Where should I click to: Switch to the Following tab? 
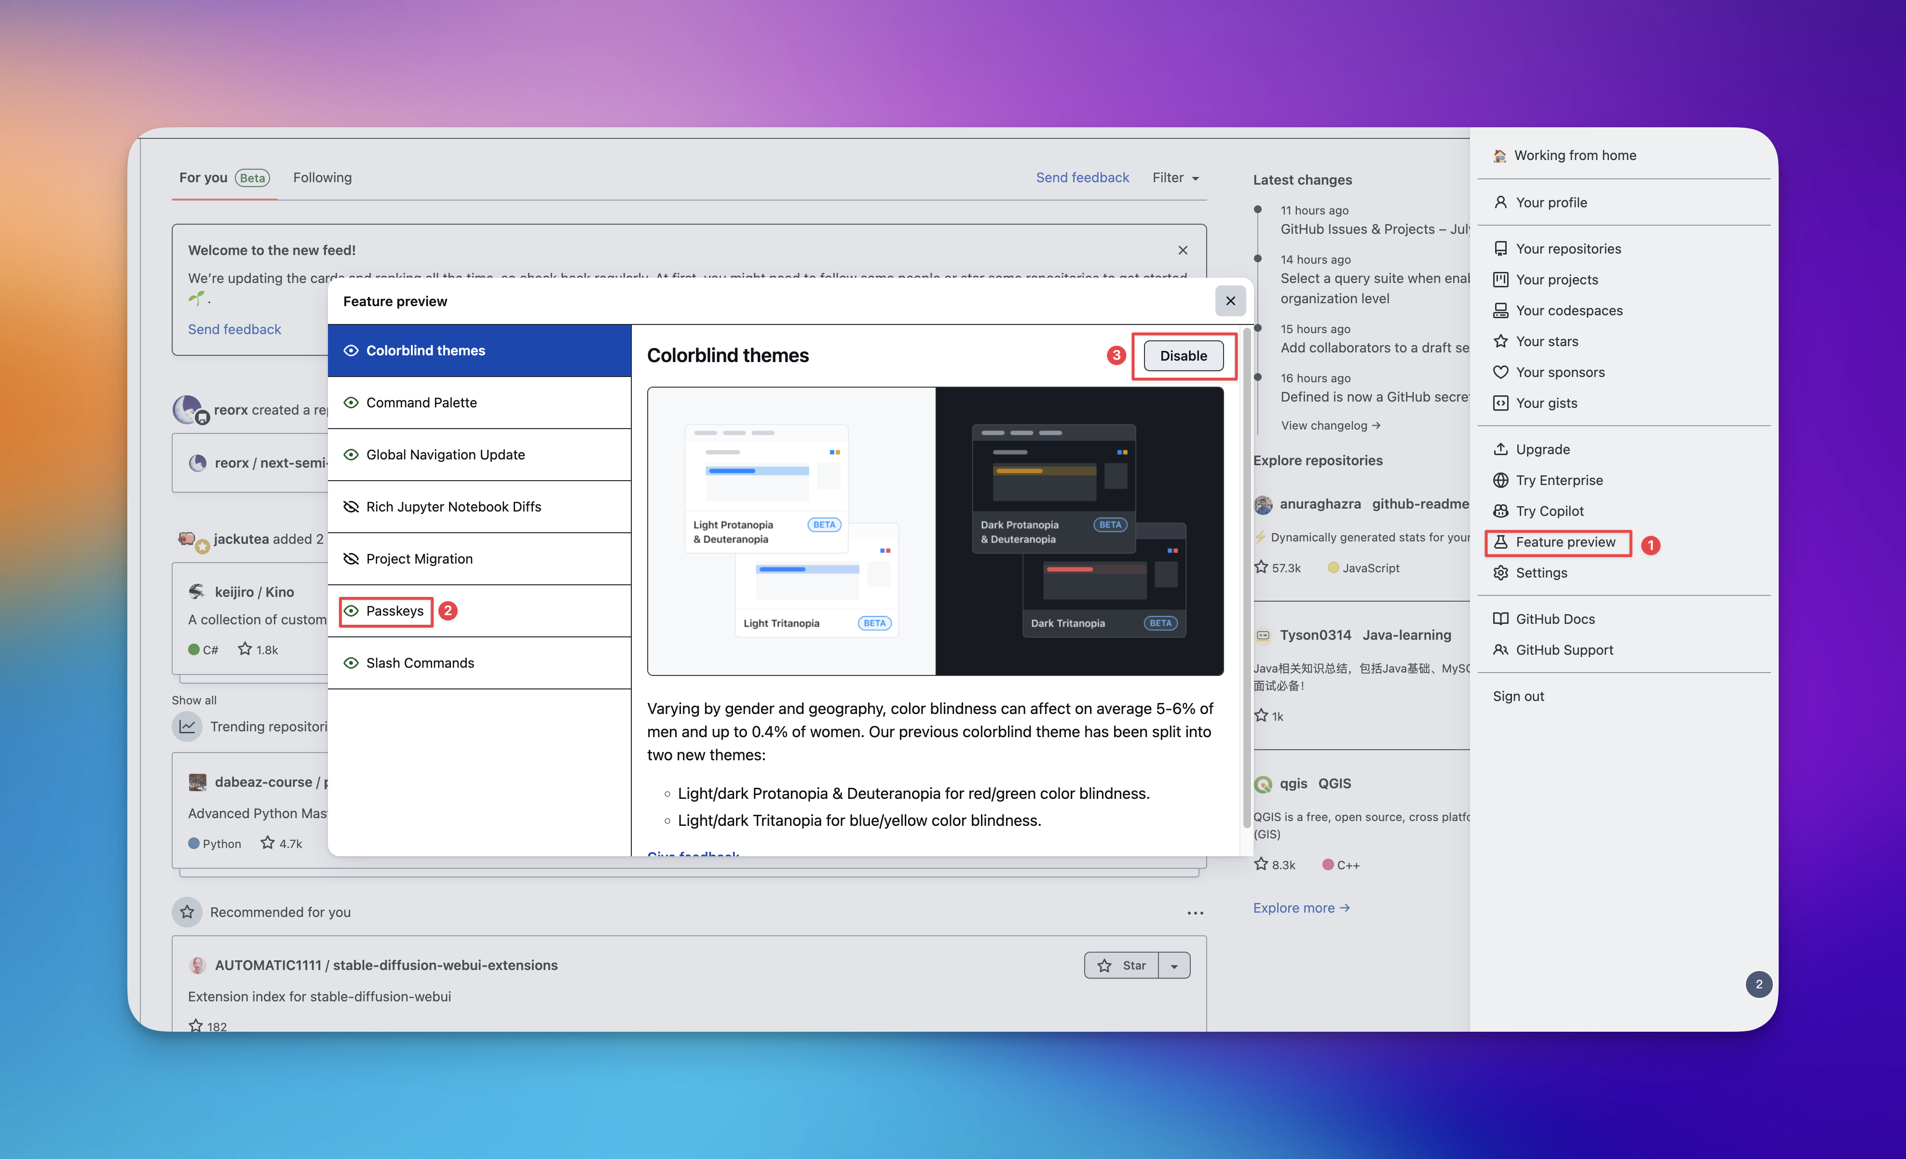322,178
